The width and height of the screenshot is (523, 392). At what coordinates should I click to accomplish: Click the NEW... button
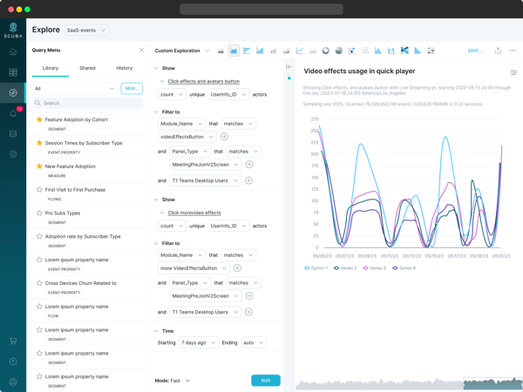132,88
